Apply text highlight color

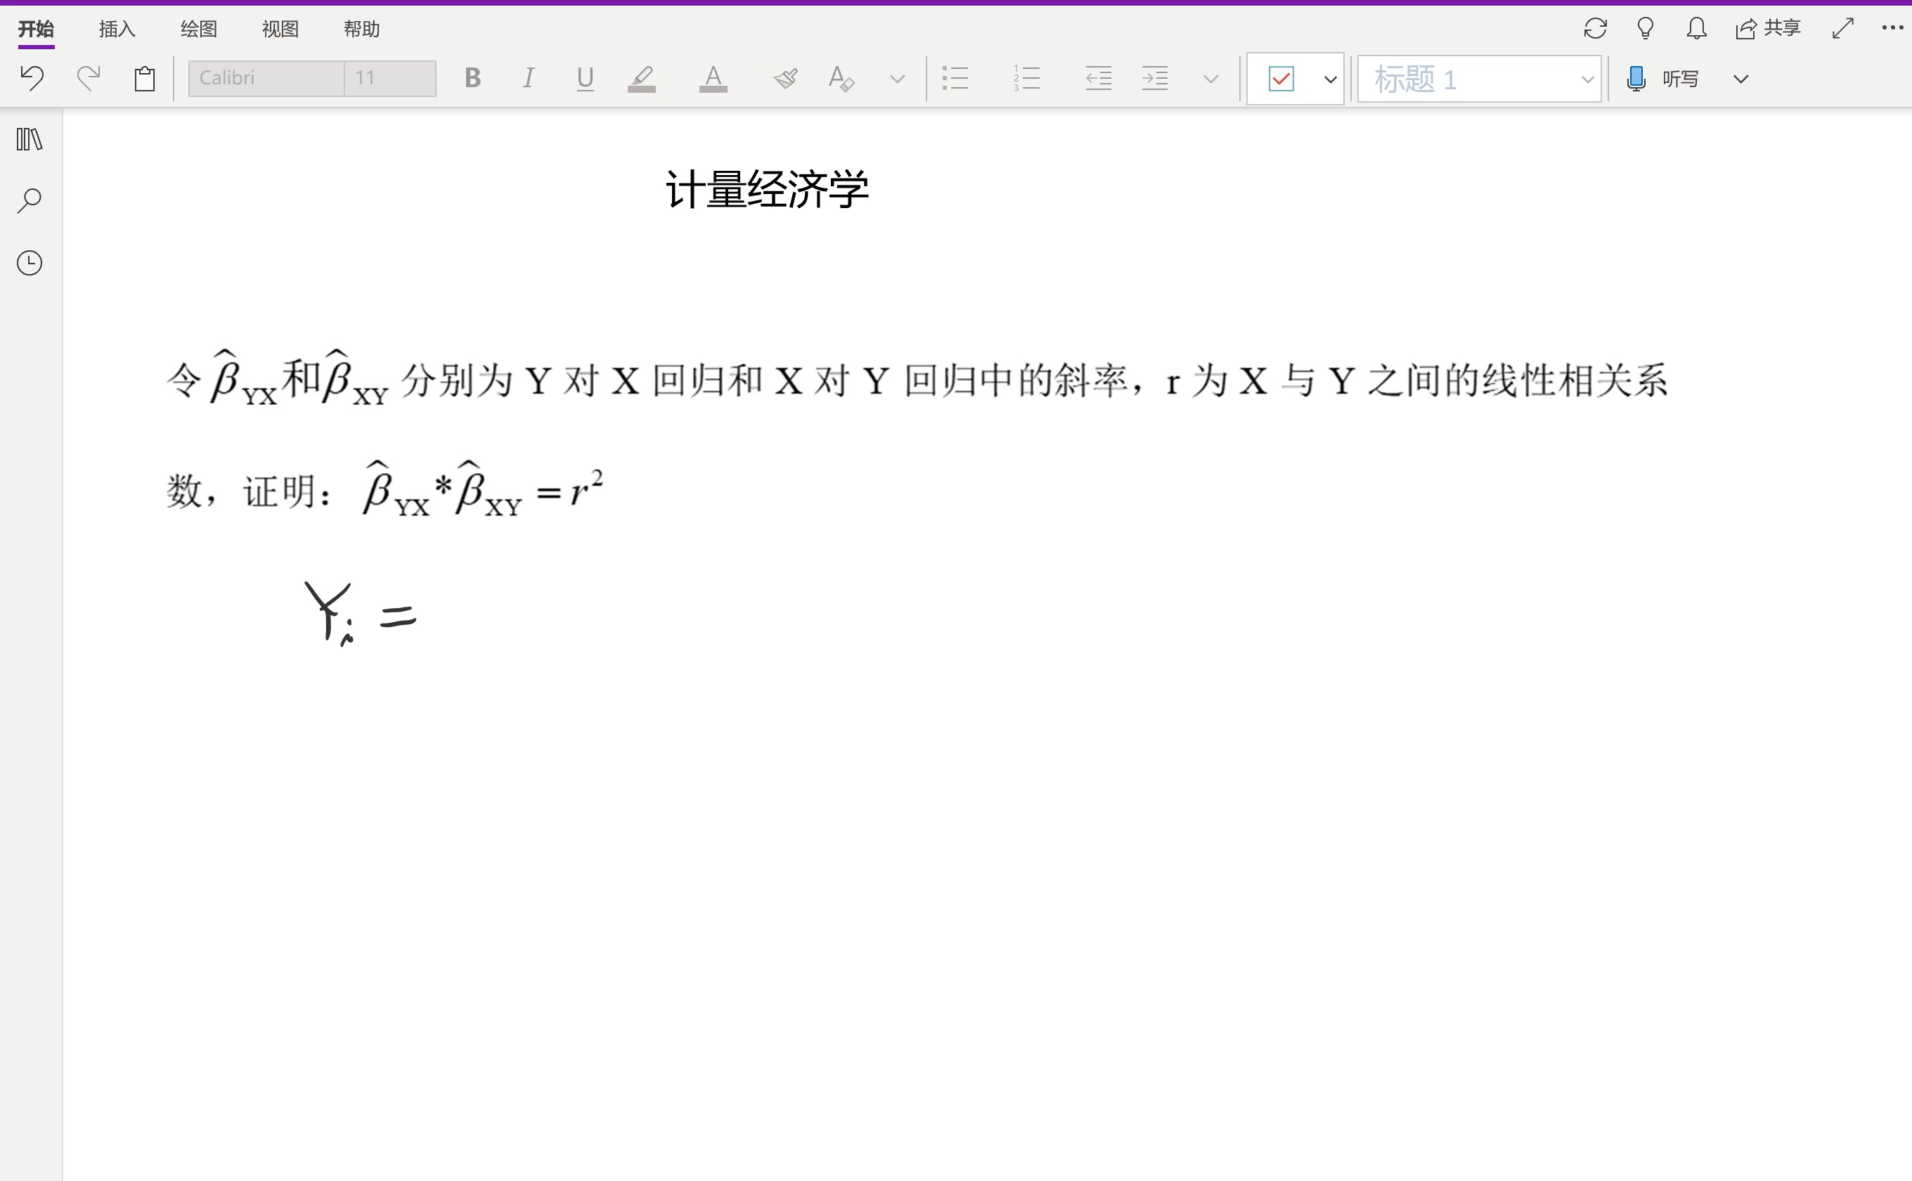pyautogui.click(x=641, y=78)
